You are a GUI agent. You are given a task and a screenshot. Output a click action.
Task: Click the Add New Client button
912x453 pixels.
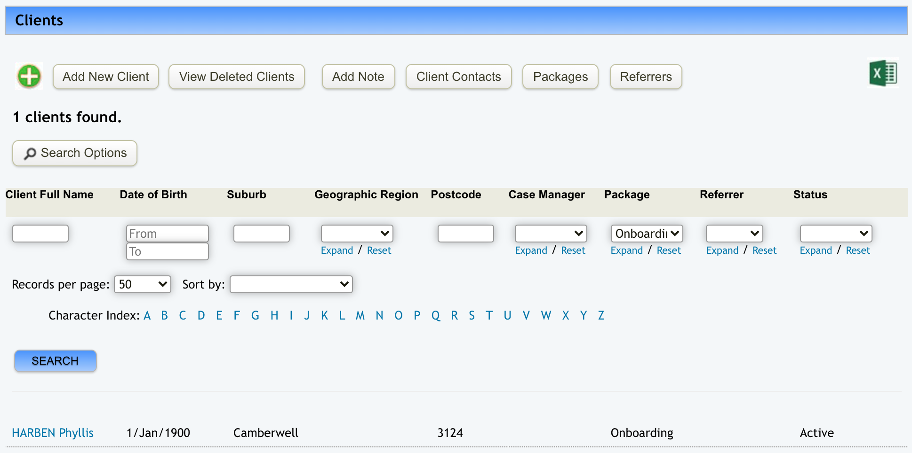pyautogui.click(x=106, y=77)
